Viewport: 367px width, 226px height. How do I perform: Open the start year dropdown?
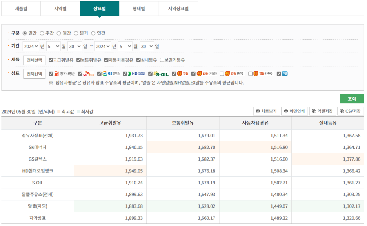pos(31,46)
